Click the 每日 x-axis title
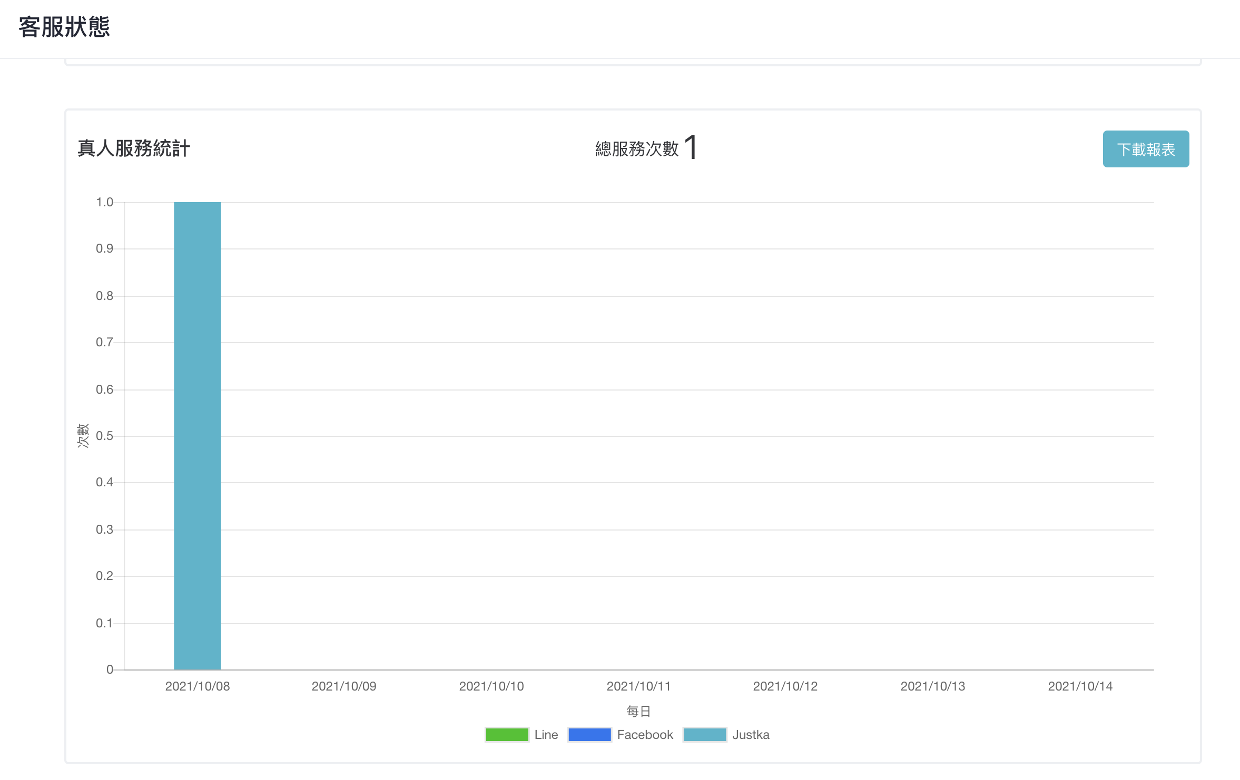1240x780 pixels. tap(638, 712)
